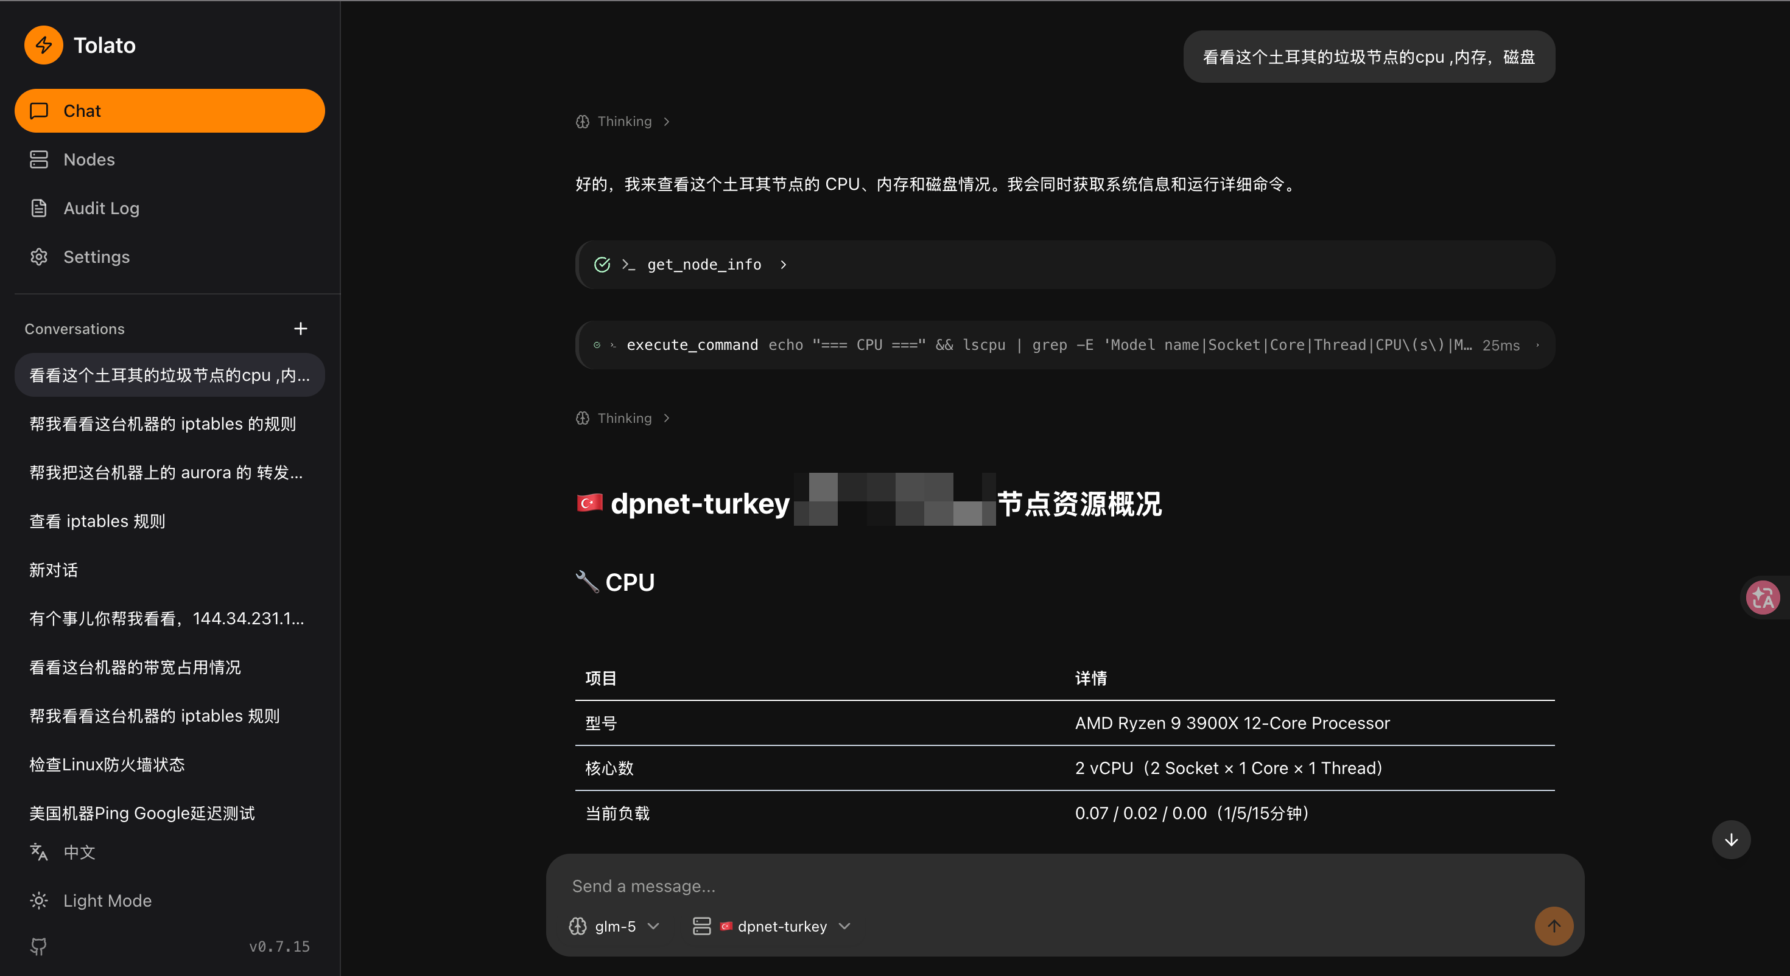Screen dimensions: 1790x976
Task: Click the 2 vCPU details cell
Action: point(1229,769)
